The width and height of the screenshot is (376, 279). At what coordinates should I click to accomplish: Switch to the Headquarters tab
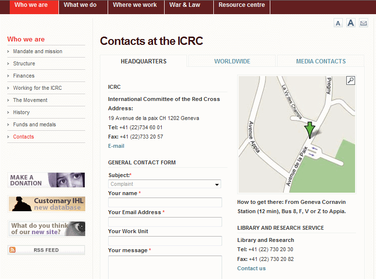pyautogui.click(x=143, y=61)
